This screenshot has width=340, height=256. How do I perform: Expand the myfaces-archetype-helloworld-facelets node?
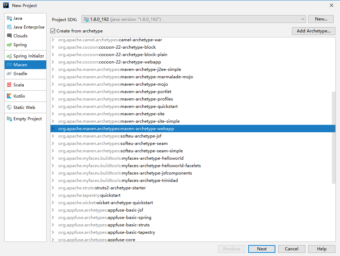pos(53,166)
